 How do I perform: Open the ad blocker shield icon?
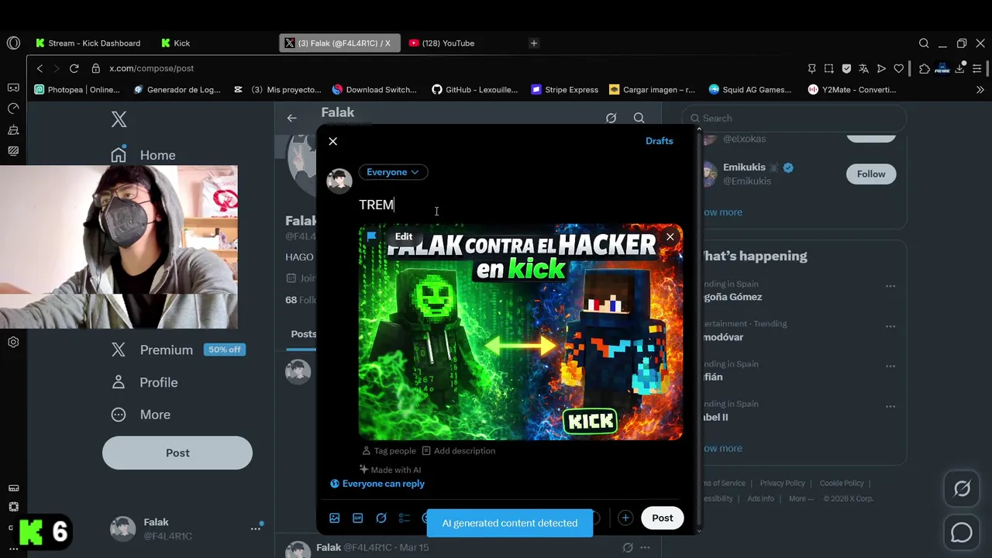(846, 68)
